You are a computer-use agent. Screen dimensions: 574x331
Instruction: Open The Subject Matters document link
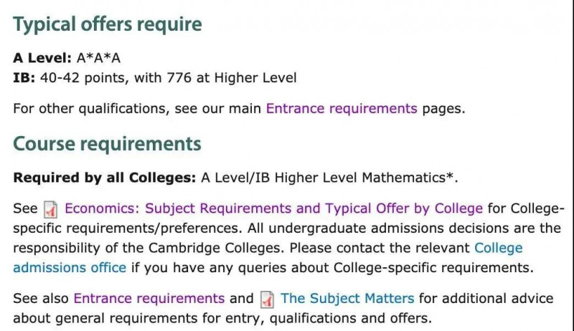tap(347, 298)
